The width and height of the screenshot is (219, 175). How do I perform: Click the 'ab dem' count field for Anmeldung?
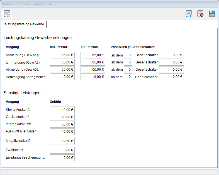coord(128,55)
